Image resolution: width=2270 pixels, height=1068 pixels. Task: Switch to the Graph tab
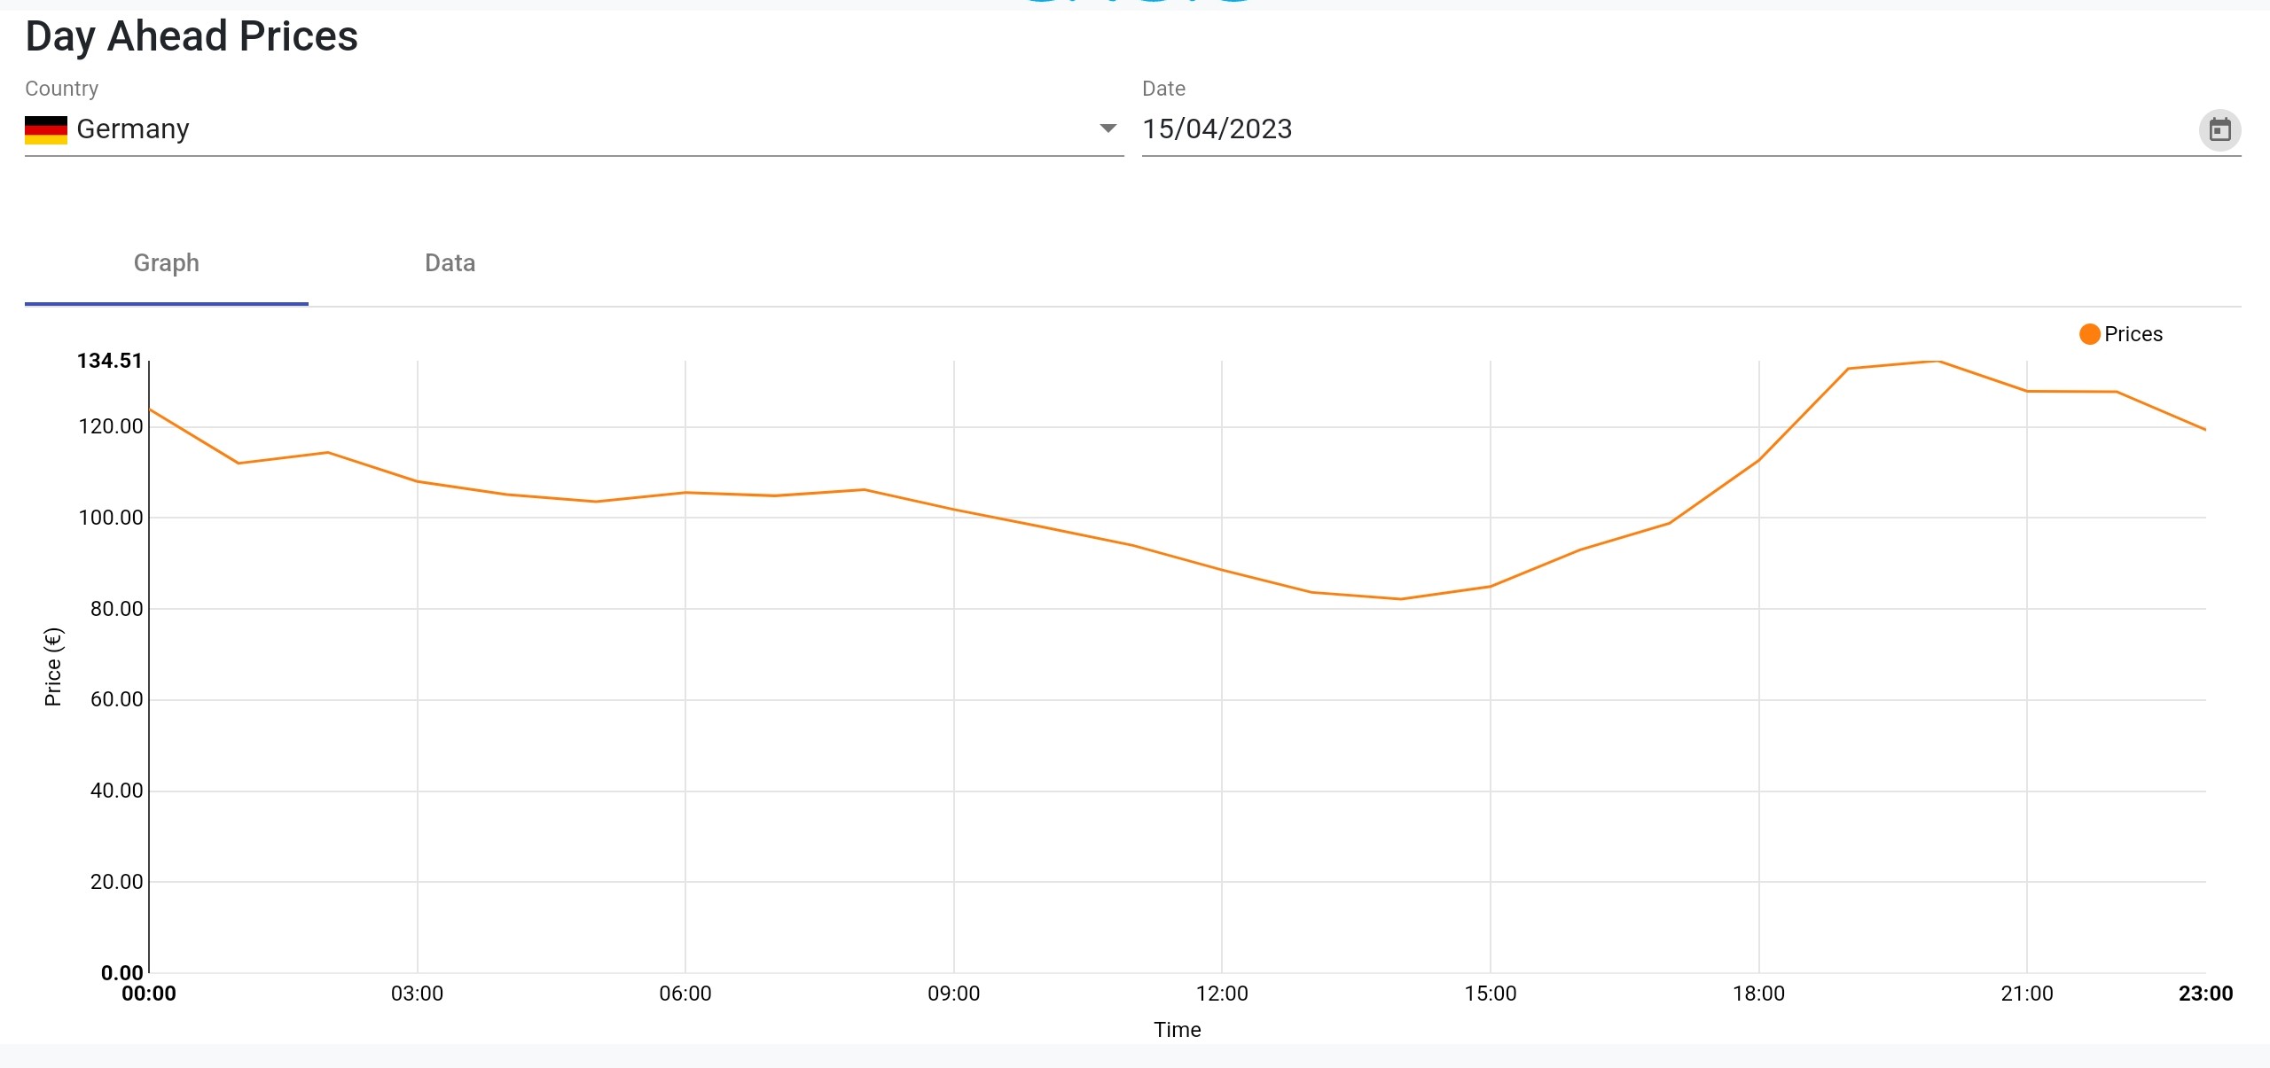click(x=167, y=263)
